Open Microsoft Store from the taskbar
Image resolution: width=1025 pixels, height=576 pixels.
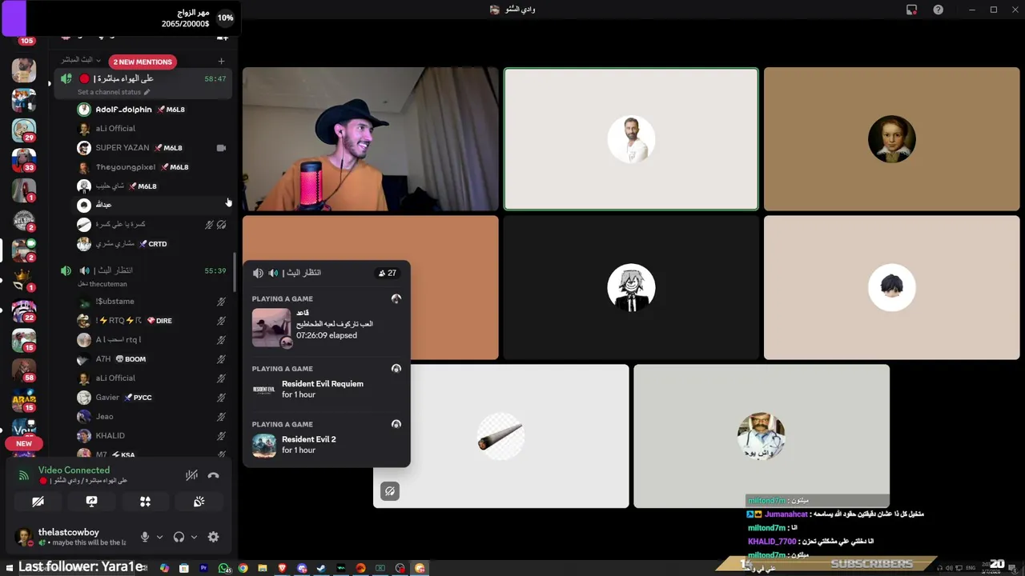pyautogui.click(x=184, y=568)
